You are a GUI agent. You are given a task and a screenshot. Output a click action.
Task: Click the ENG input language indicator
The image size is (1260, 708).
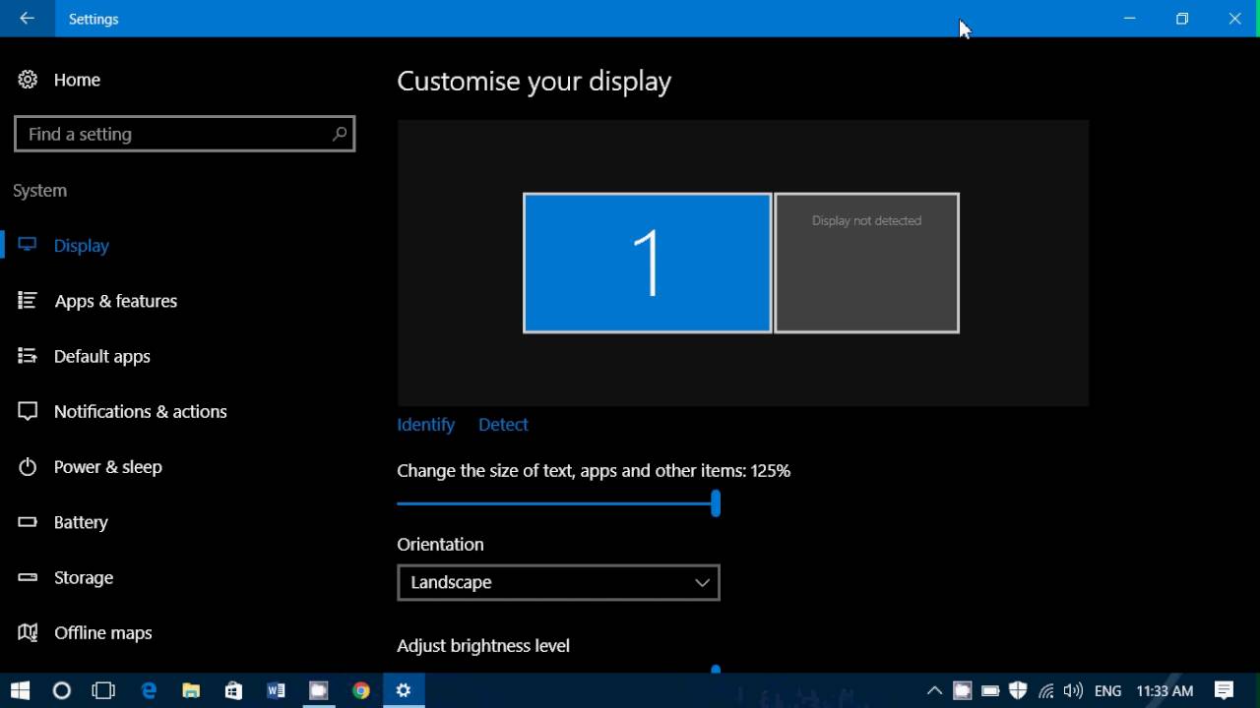(x=1107, y=691)
